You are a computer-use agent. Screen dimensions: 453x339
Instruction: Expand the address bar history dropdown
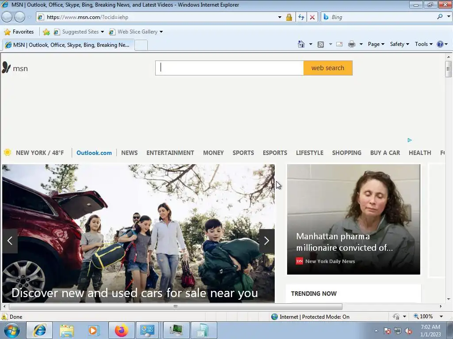pos(280,17)
